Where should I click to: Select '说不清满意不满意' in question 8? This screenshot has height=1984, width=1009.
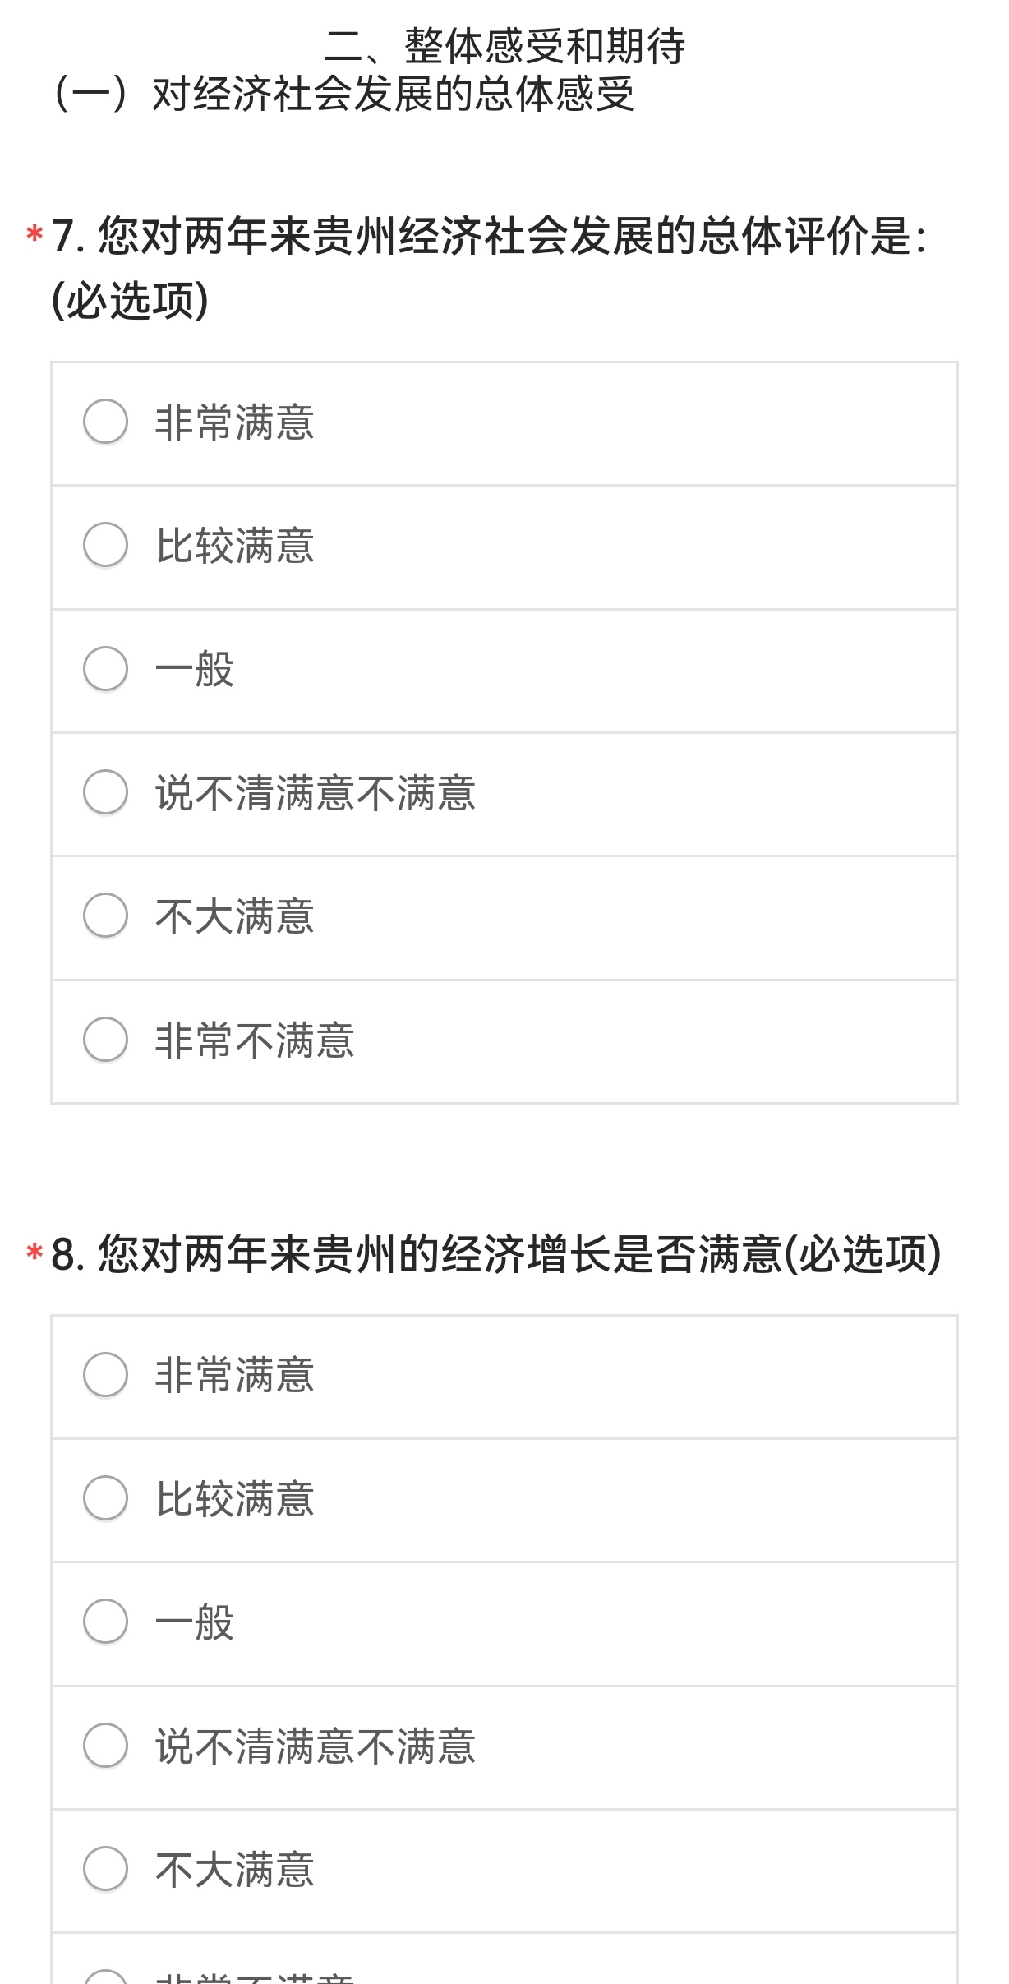(x=106, y=1746)
